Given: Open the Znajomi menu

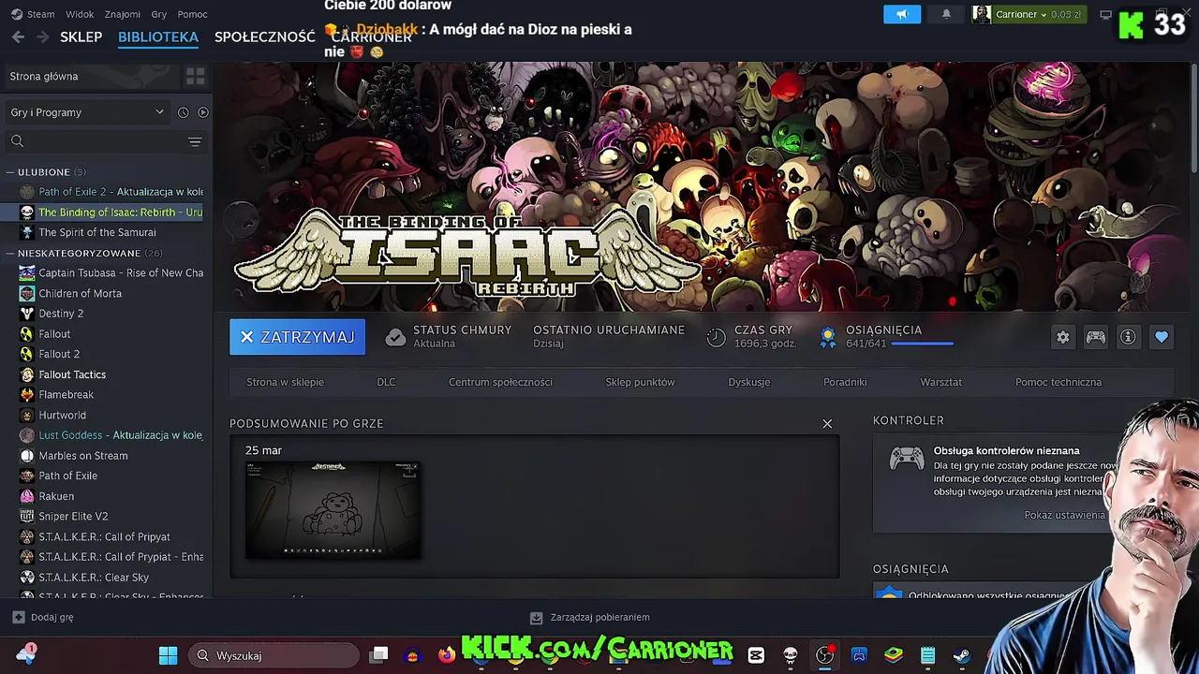Looking at the screenshot, I should click(x=123, y=14).
